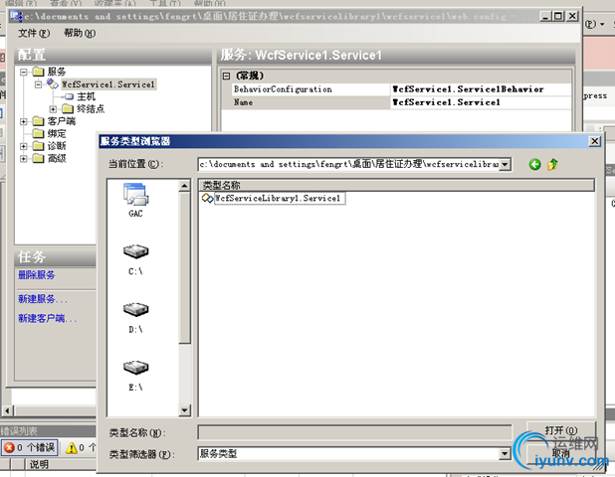Click icon beside WcfServiceLibrary1.Service1 type
The image size is (615, 477).
tap(207, 198)
